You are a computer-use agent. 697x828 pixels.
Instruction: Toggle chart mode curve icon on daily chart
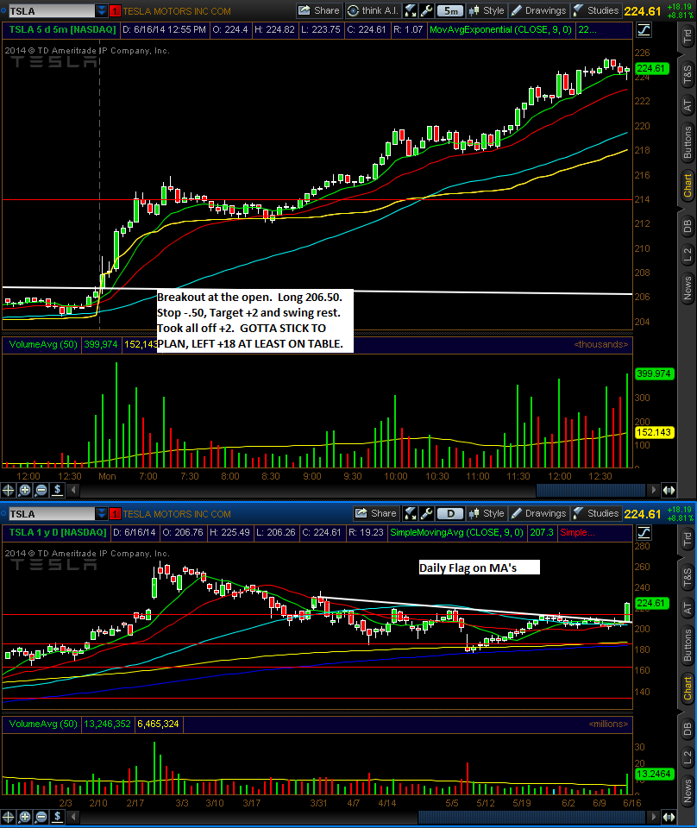point(644,533)
